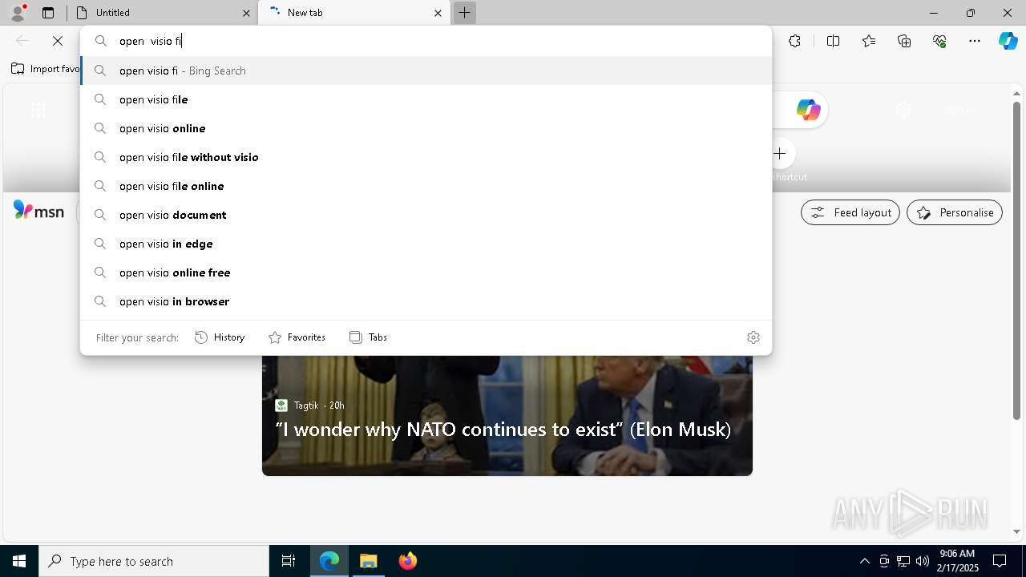Open the Collections icon
The height and width of the screenshot is (577, 1026).
(904, 41)
